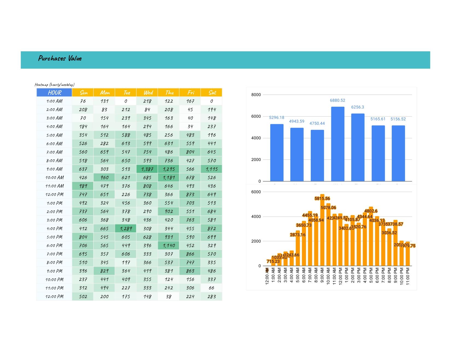Click the Fri column header

[190, 93]
